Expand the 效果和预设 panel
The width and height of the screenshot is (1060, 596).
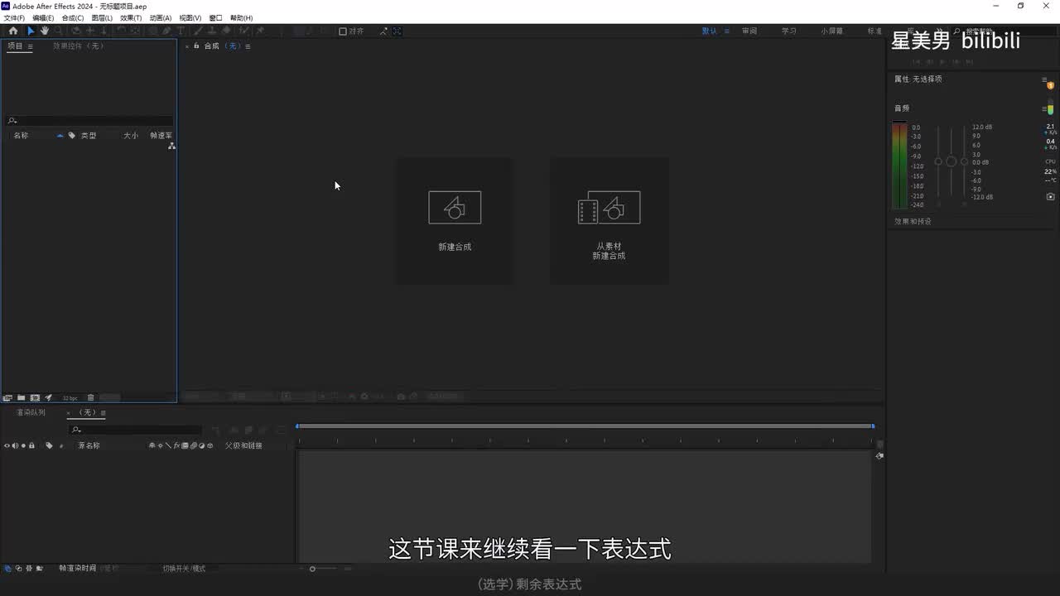913,222
